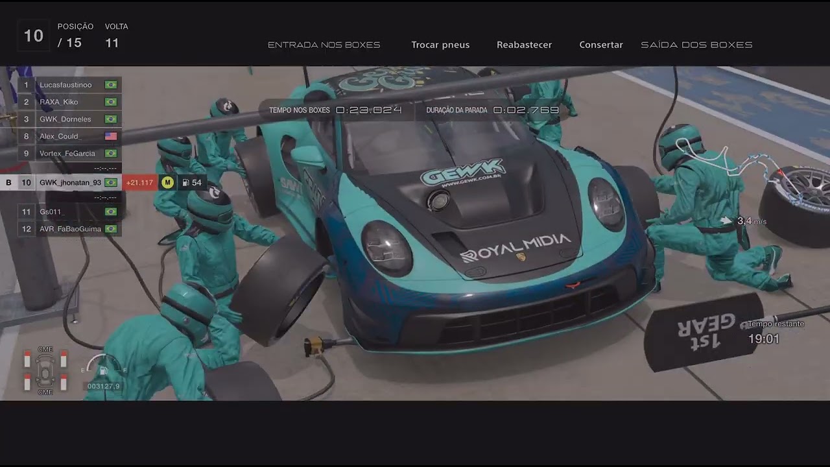Click the Brazil flag next to GWK_Dorneles
830x467 pixels.
[x=111, y=119]
